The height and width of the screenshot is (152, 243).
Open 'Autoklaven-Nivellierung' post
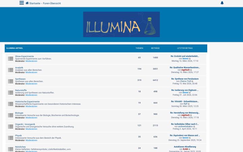click(x=185, y=147)
